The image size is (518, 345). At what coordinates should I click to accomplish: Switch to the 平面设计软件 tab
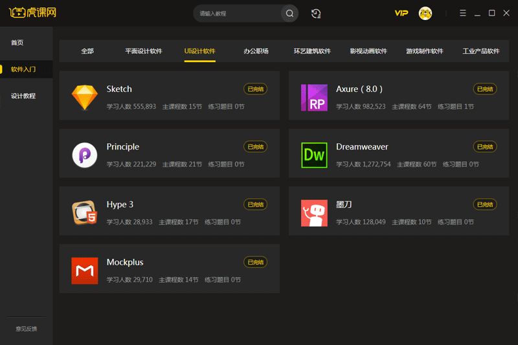click(143, 51)
